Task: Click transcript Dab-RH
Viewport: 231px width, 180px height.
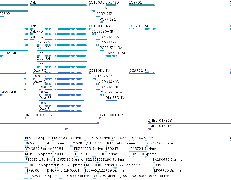Action: click(62, 61)
